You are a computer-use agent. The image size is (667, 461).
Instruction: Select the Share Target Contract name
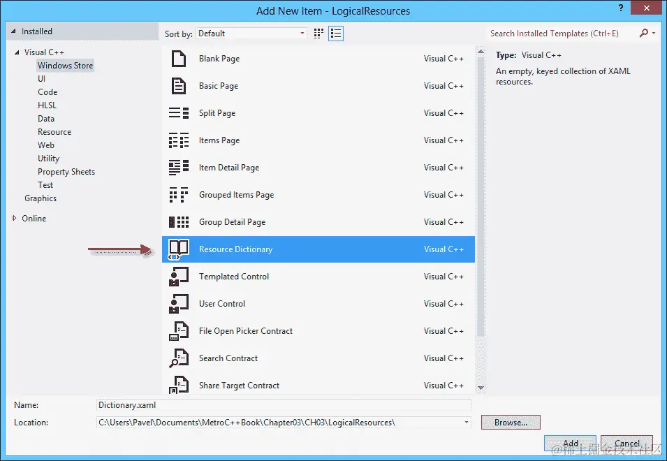[239, 386]
